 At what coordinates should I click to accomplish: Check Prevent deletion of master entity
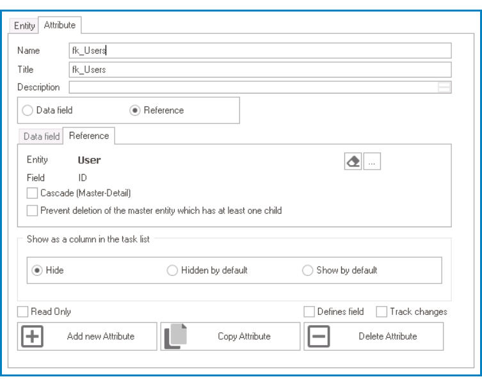[32, 211]
